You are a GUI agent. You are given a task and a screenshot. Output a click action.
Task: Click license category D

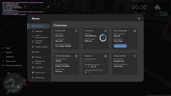tap(90, 61)
